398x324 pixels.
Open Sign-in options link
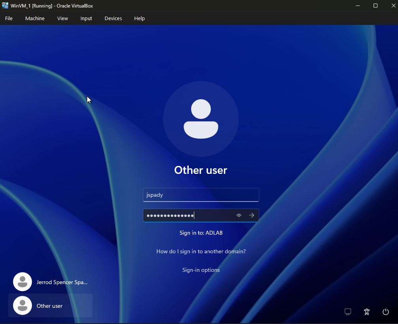point(201,270)
